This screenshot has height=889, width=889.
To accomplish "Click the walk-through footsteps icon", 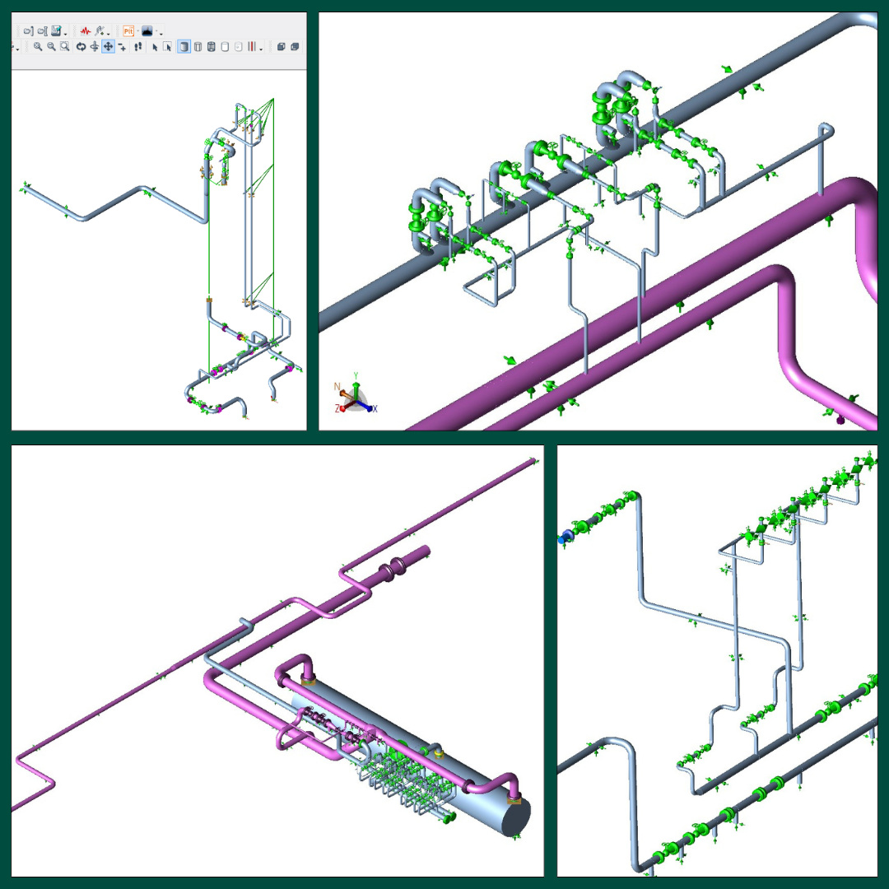I will [137, 47].
